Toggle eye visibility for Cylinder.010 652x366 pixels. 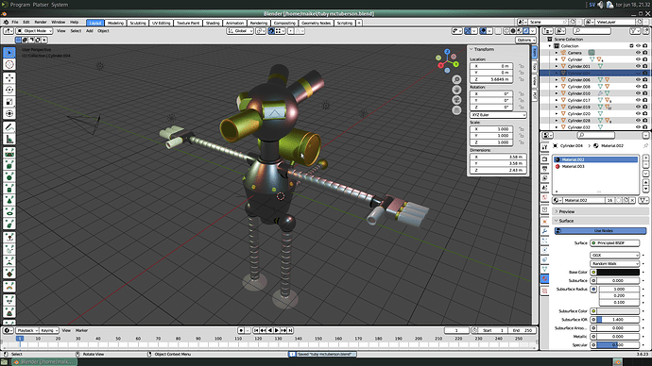(x=638, y=93)
